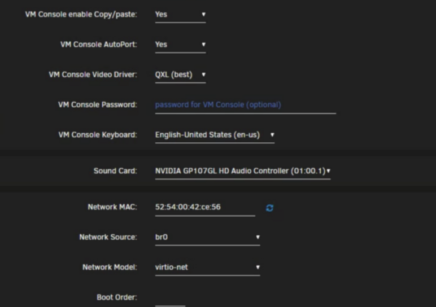Open the Network Model virtio-net dropdown
This screenshot has width=436, height=307.
207,267
